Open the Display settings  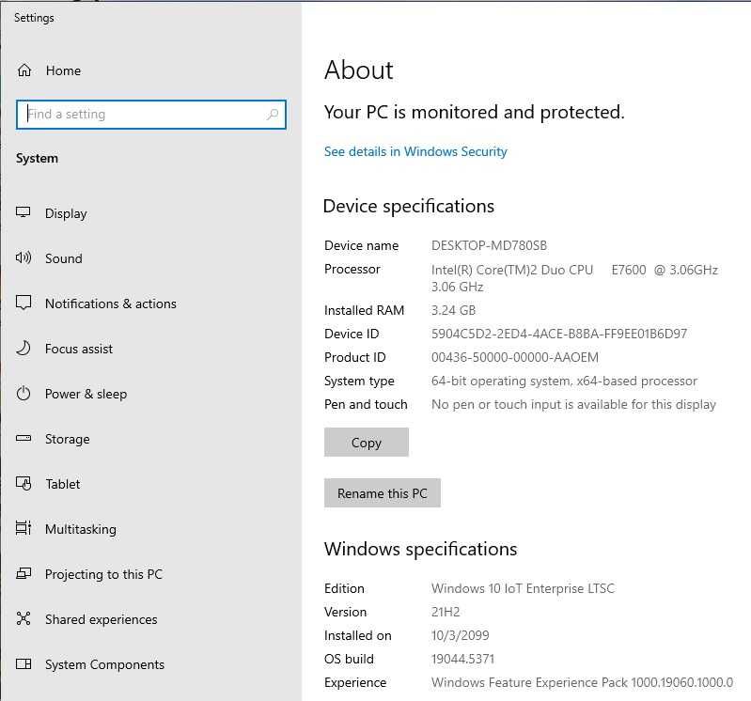pyautogui.click(x=66, y=213)
